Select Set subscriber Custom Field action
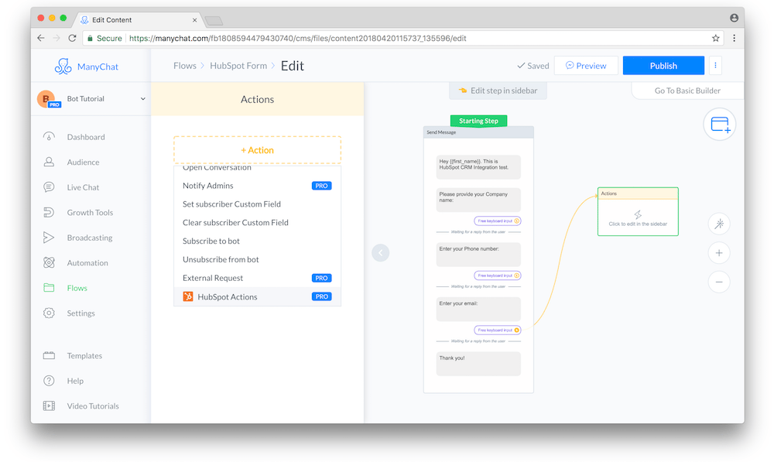 pos(257,204)
